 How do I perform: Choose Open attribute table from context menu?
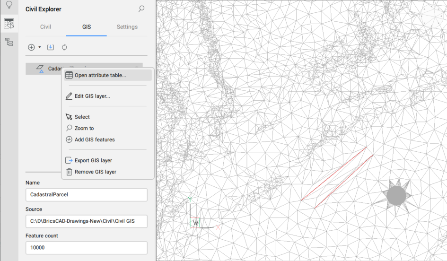pyautogui.click(x=100, y=75)
